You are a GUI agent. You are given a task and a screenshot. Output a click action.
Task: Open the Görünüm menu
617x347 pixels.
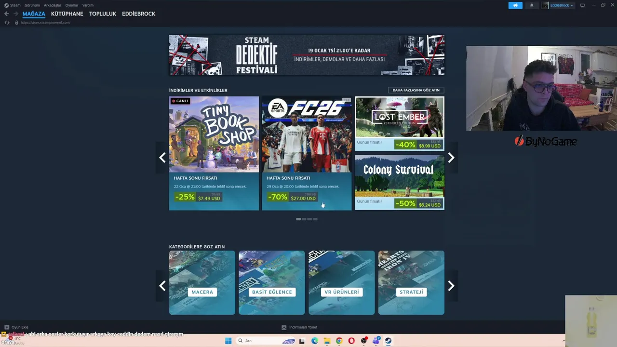pos(32,5)
